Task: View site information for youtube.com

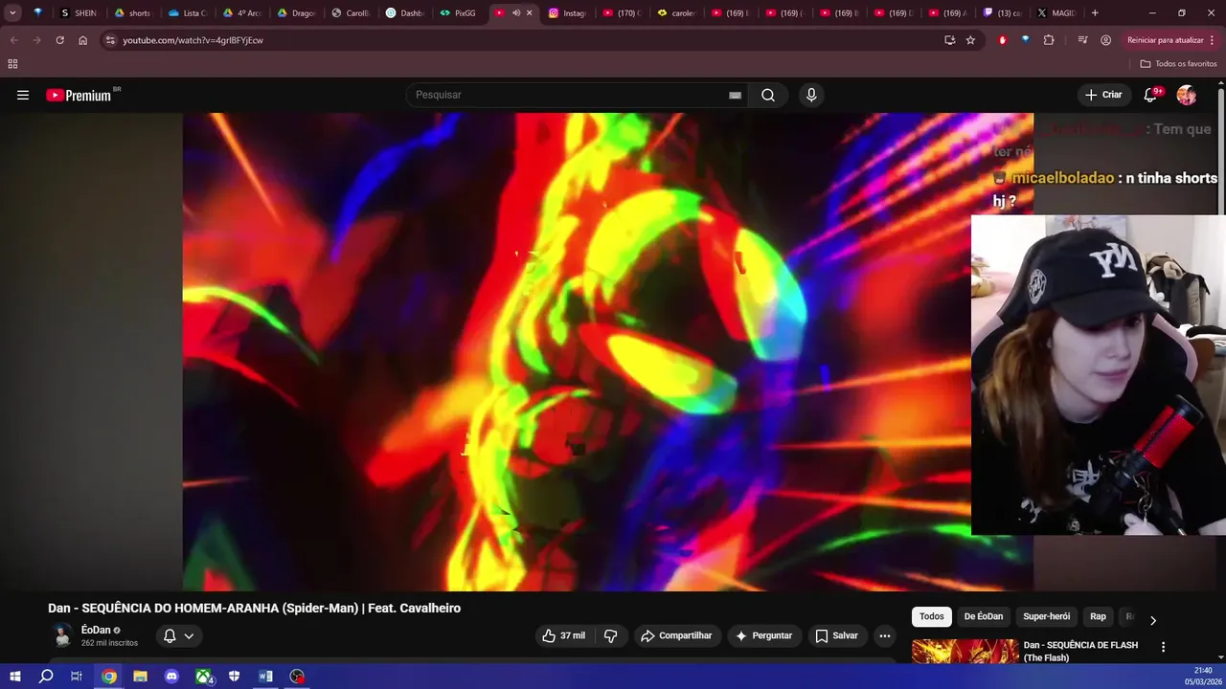Action: point(110,40)
